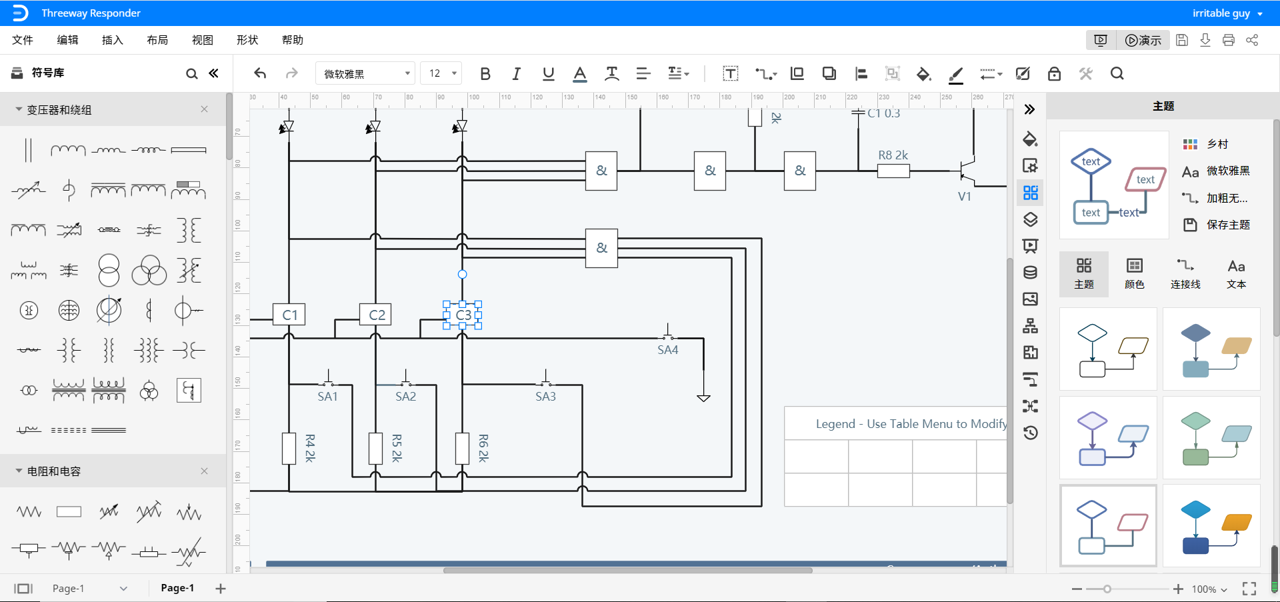The image size is (1280, 602).
Task: Click the print icon
Action: 1229,40
